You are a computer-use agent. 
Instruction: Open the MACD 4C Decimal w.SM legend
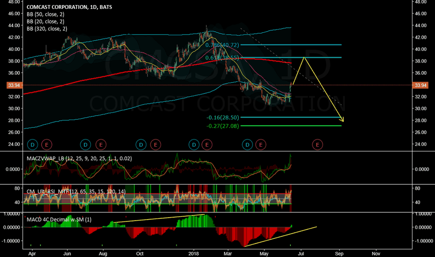[x=59, y=220]
